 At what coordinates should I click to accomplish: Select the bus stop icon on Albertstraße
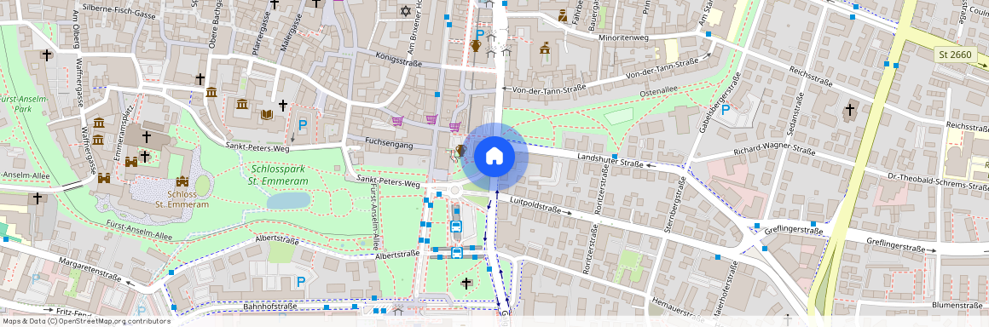(x=457, y=253)
